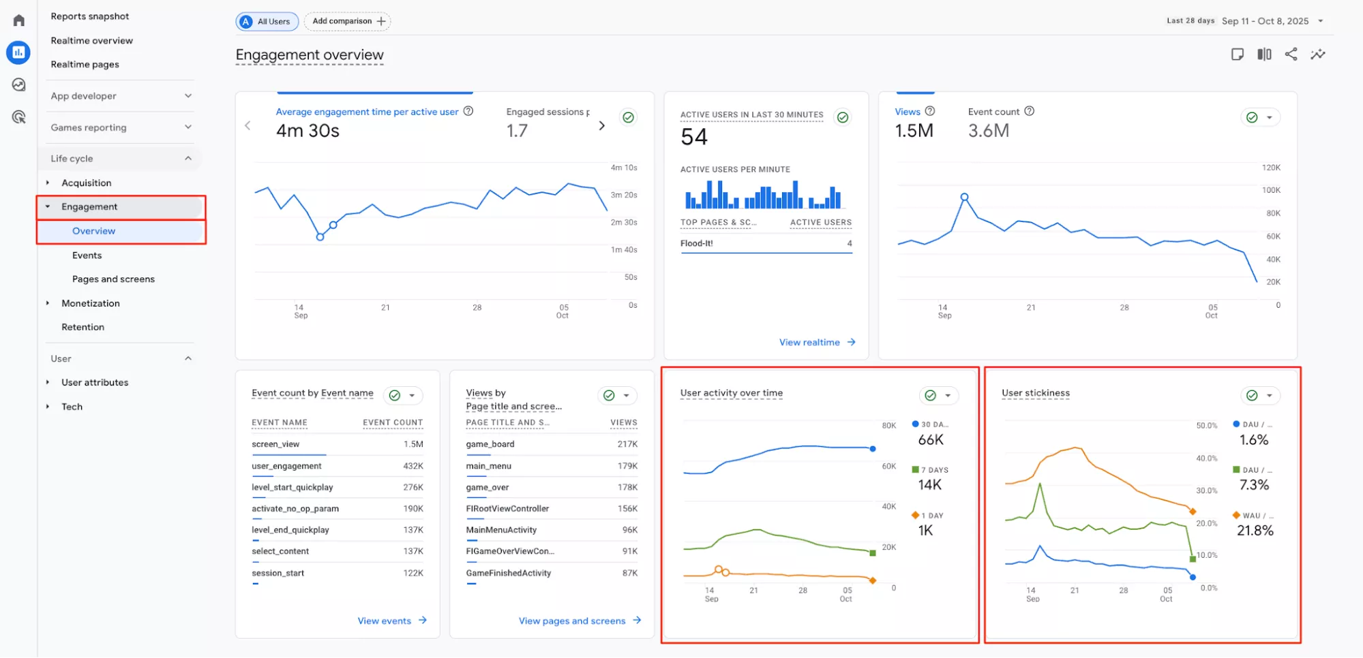Expand the App developer section
Image resolution: width=1363 pixels, height=658 pixels.
click(x=121, y=96)
